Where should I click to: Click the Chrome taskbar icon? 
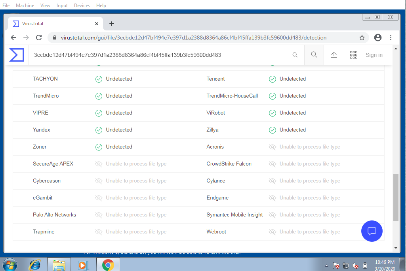108,265
